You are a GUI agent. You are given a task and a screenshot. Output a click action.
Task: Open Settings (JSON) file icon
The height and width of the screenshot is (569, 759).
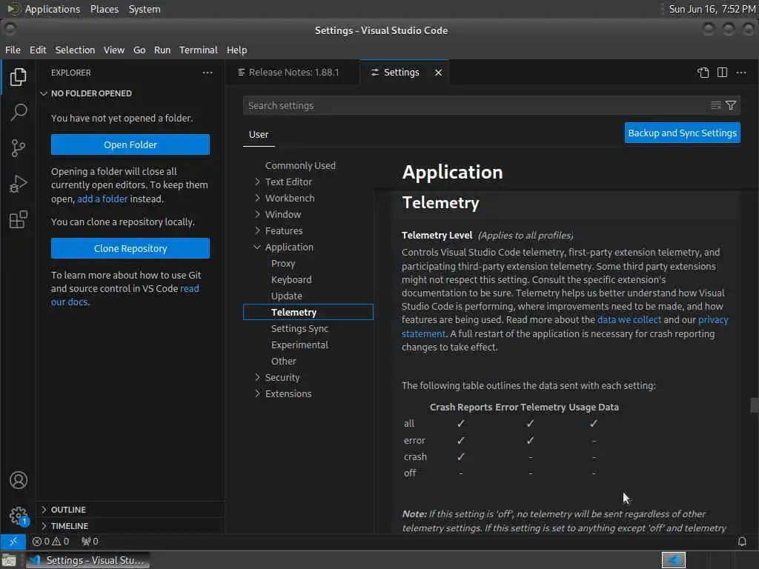[703, 73]
